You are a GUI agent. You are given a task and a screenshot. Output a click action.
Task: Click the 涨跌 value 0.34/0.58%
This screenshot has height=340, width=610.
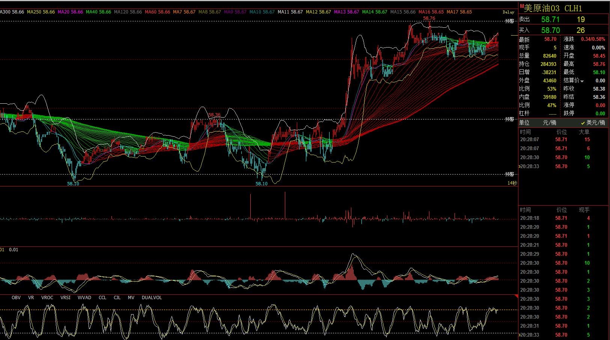[x=593, y=39]
